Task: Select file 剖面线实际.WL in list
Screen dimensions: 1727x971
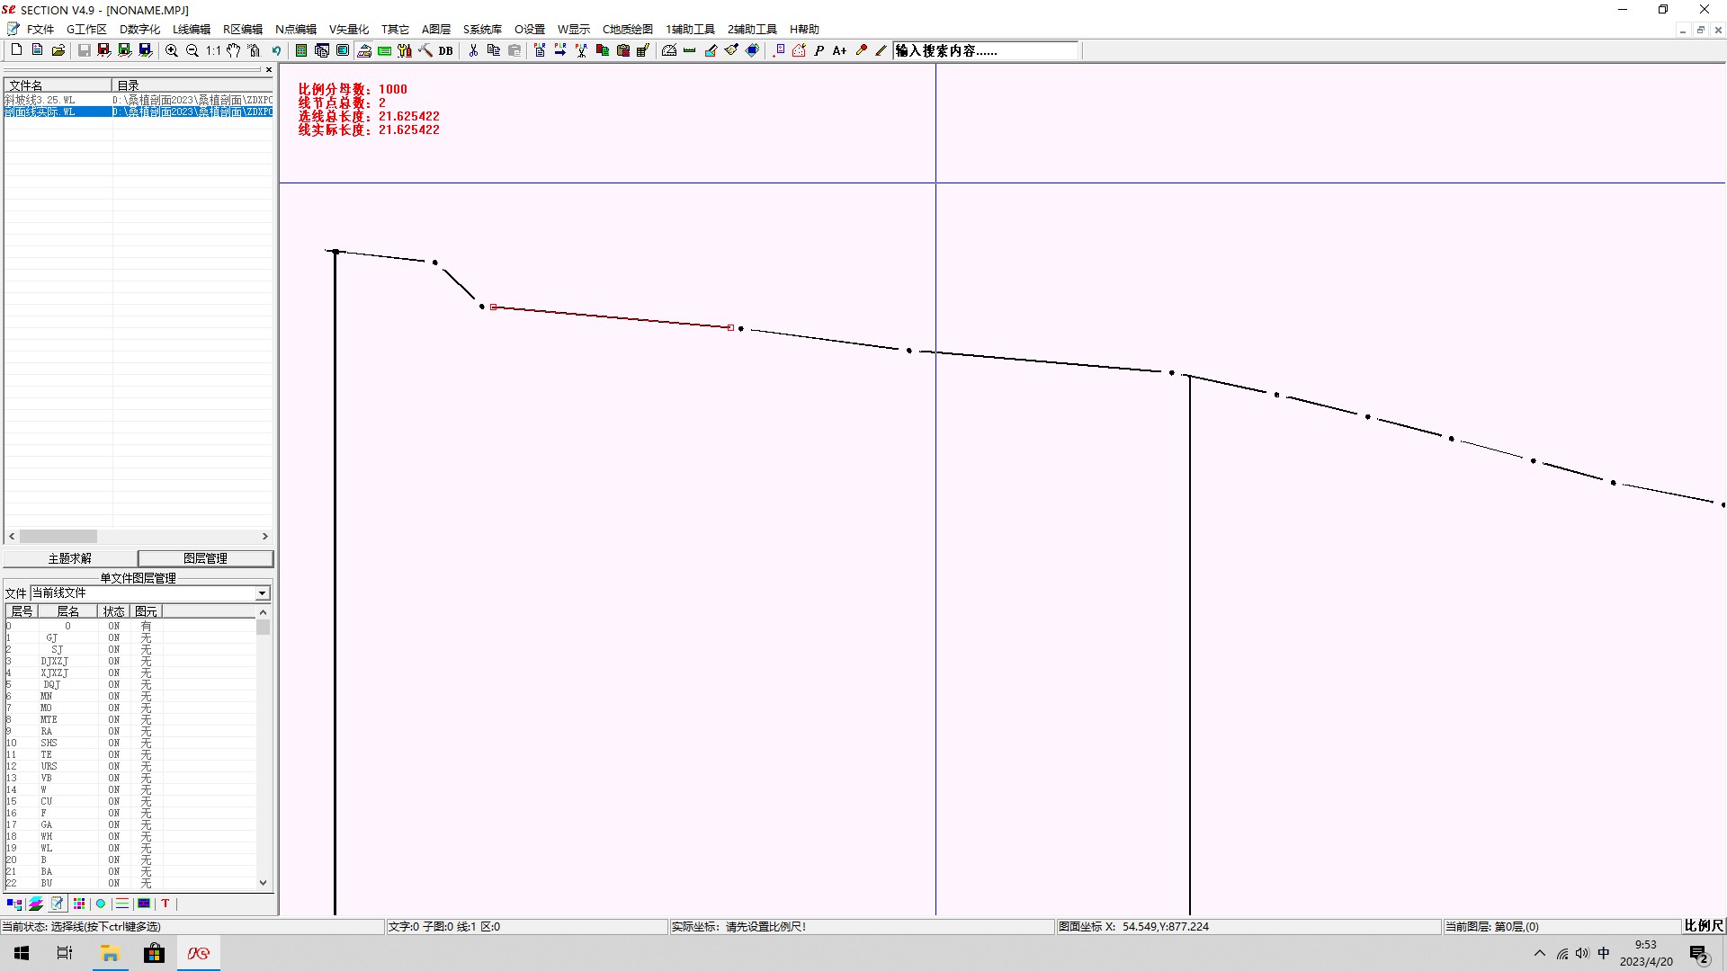Action: point(139,111)
